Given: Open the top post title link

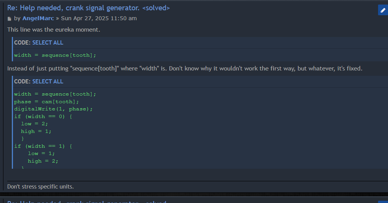Looking at the screenshot, I should pyautogui.click(x=89, y=8).
